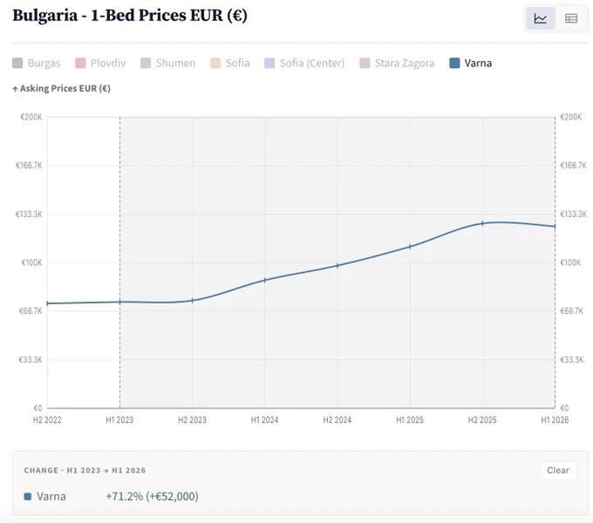
Task: Toggle Stara Zagora series
Action: [x=397, y=63]
